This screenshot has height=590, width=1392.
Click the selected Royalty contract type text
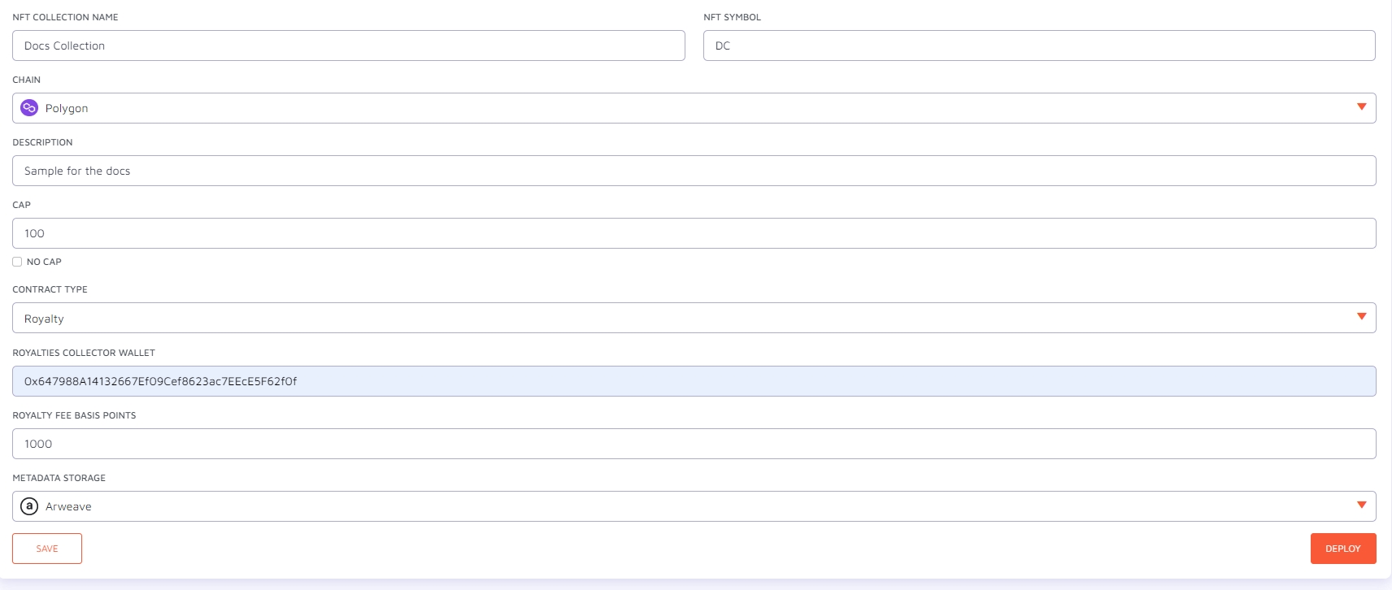[x=44, y=319]
